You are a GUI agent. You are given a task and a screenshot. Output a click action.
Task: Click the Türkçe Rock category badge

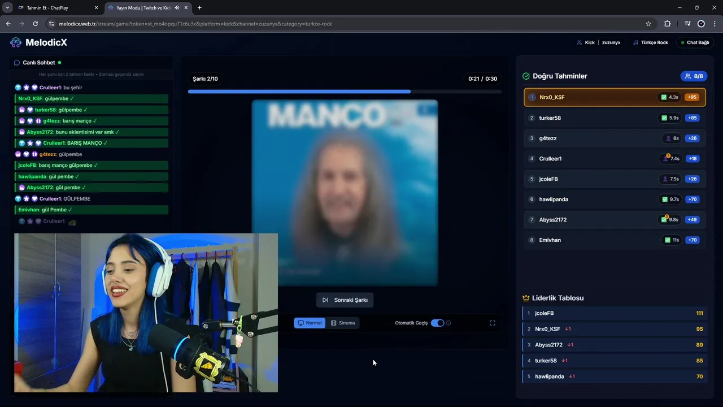[x=651, y=42]
